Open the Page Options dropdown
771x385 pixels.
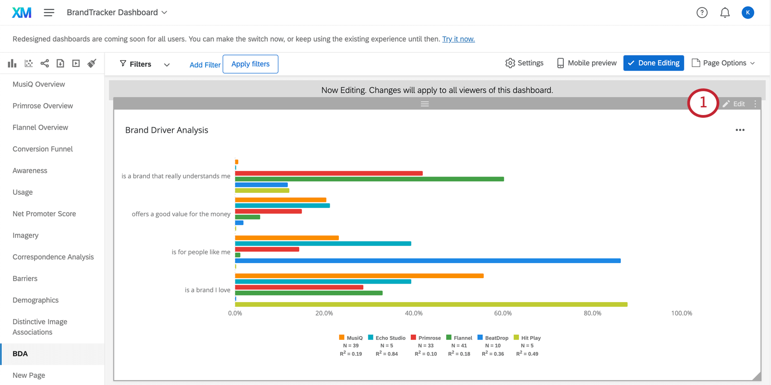pyautogui.click(x=723, y=63)
